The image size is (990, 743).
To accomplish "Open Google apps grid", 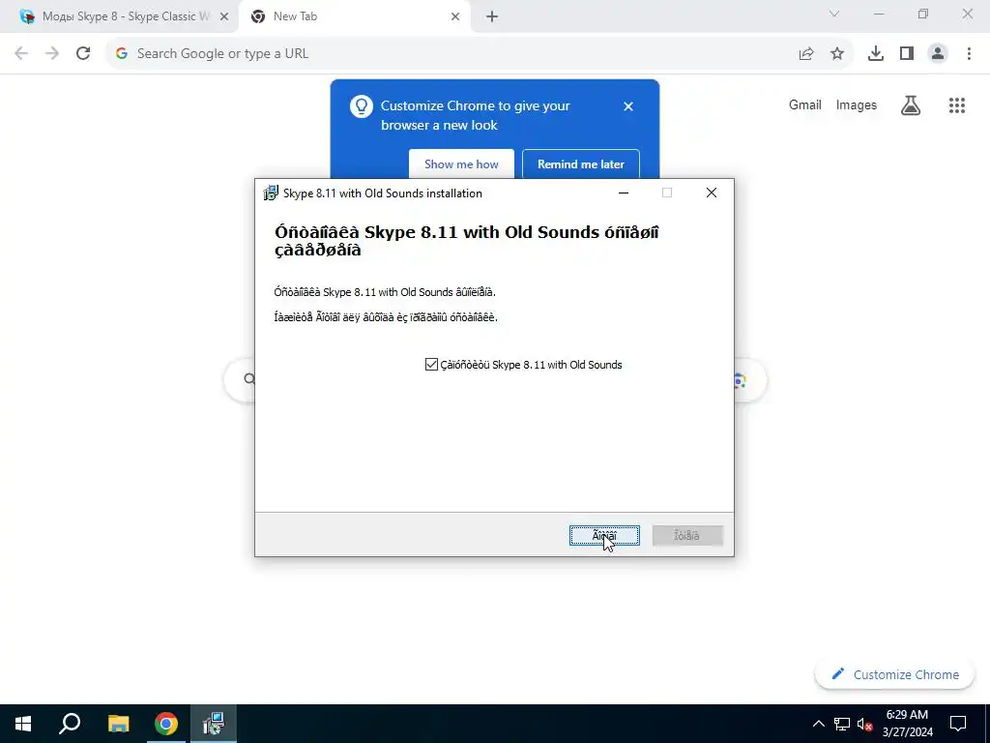I will tap(957, 105).
